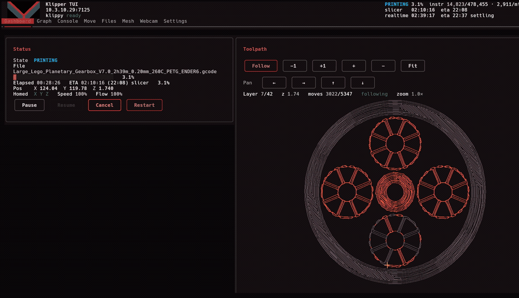Click the header PRINTING 3.1% status
The image size is (519, 298).
click(404, 4)
